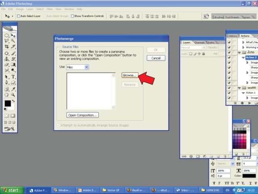Click the Open Composition button
This screenshot has width=258, height=194.
point(83,115)
